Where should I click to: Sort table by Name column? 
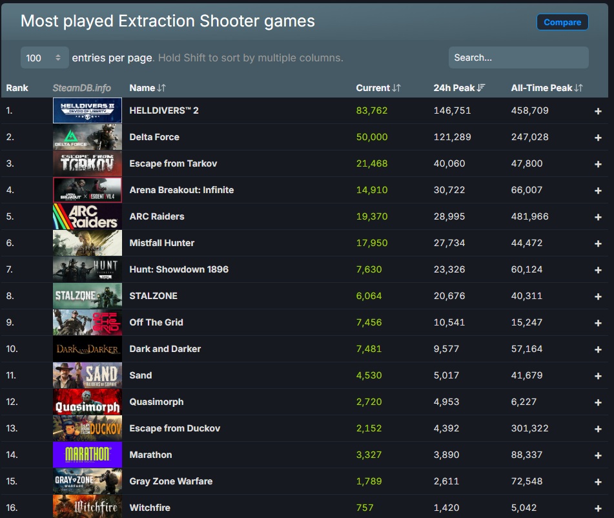click(x=148, y=88)
